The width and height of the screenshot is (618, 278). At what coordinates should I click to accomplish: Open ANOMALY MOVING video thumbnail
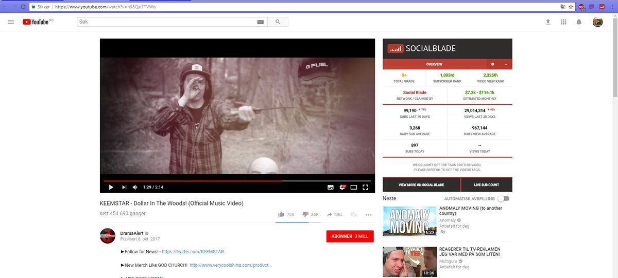tap(409, 220)
